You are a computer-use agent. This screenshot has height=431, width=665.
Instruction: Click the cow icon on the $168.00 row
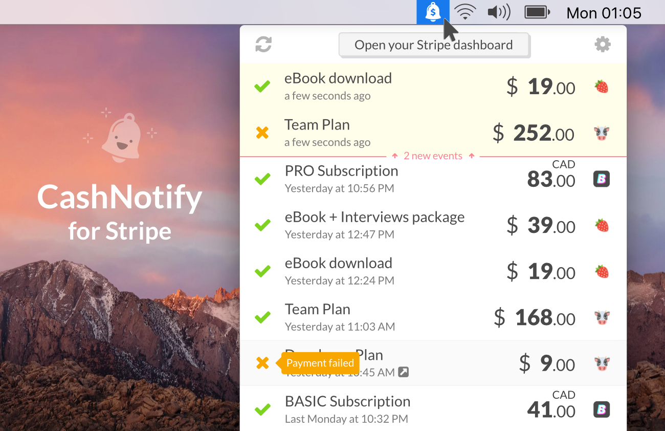tap(602, 318)
